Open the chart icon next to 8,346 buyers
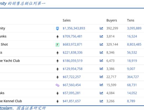 [101, 53]
